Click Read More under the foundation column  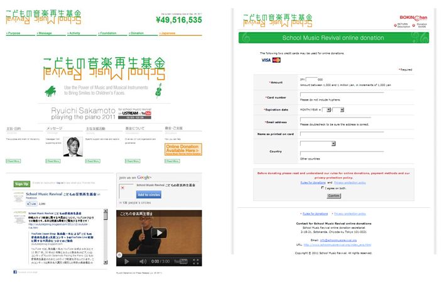(132, 161)
